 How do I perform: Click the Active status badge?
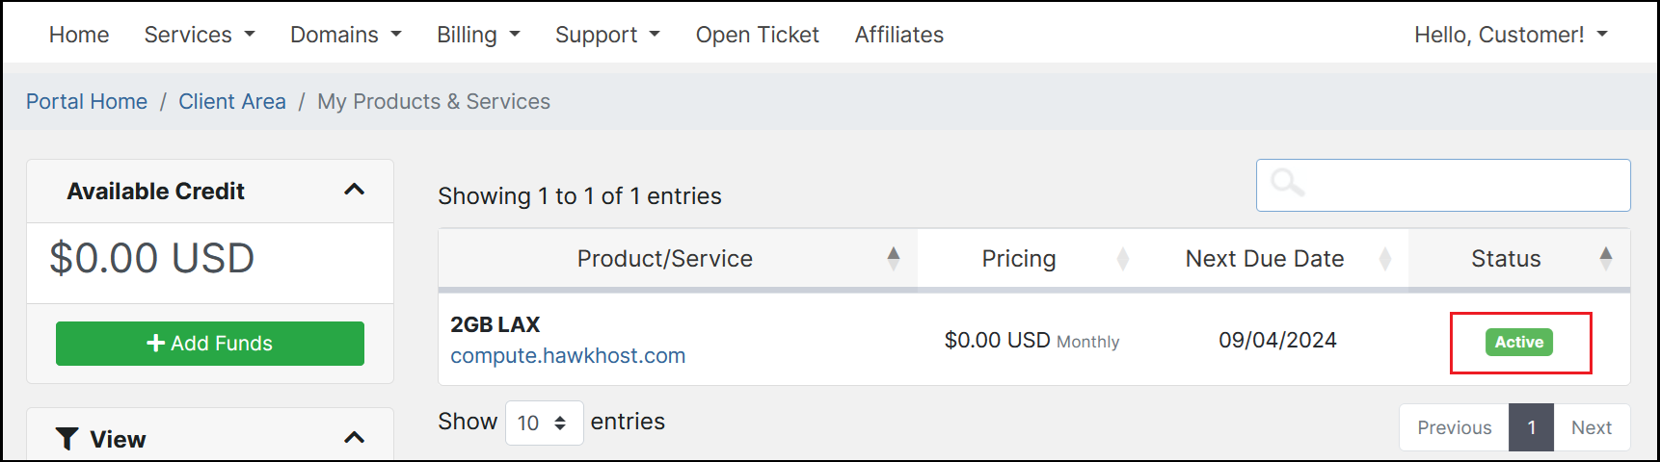pyautogui.click(x=1519, y=342)
